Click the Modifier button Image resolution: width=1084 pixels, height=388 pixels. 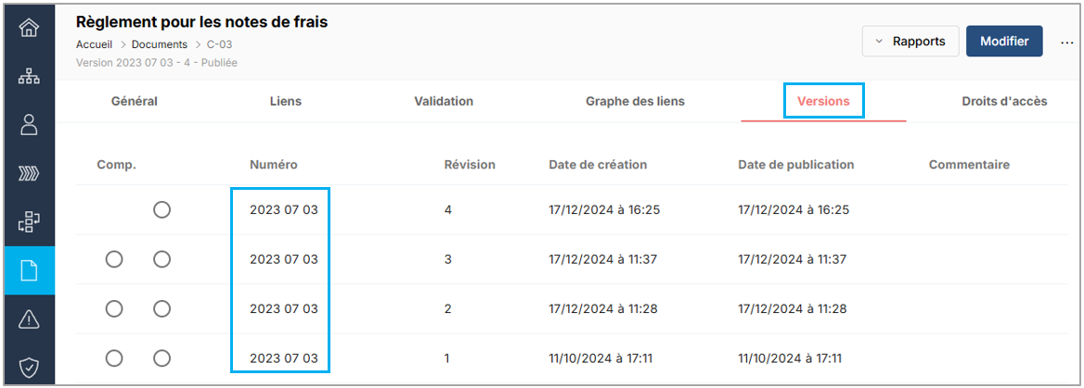[x=1004, y=42]
